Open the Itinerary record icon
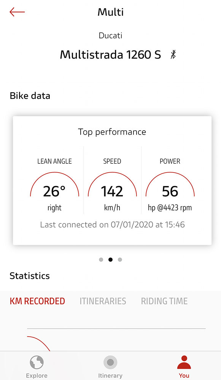 (x=110, y=362)
